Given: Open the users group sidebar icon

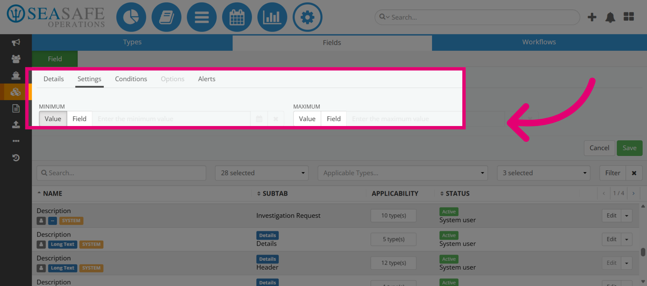Looking at the screenshot, I should click(16, 59).
